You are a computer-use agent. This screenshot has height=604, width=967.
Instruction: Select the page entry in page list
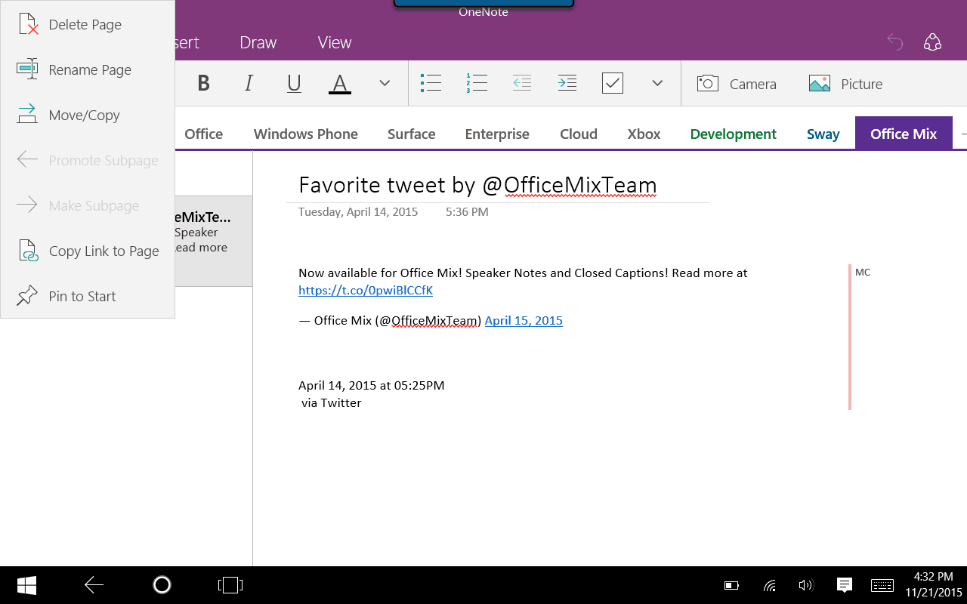pos(214,241)
